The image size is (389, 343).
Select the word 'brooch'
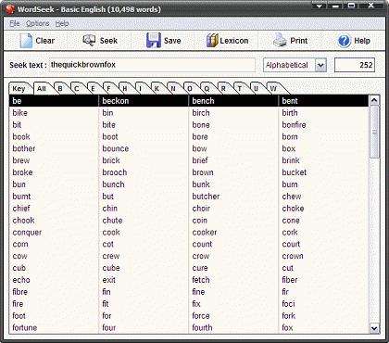(x=115, y=172)
